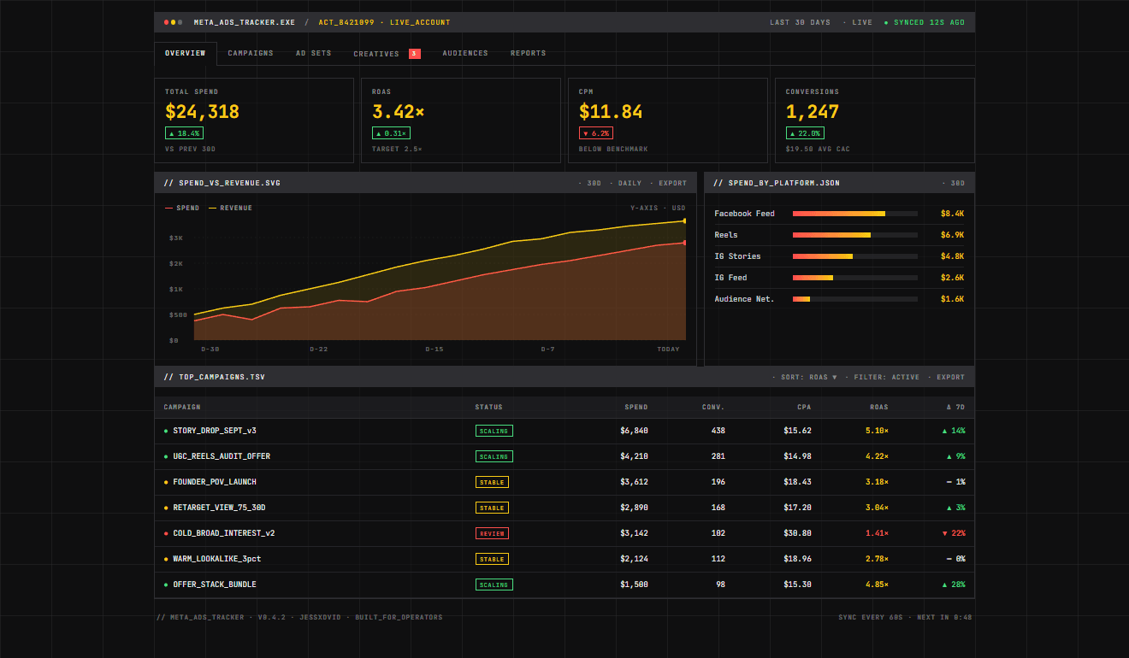Click the Total Spend 18.4% change badge
This screenshot has height=658, width=1129.
click(x=184, y=133)
